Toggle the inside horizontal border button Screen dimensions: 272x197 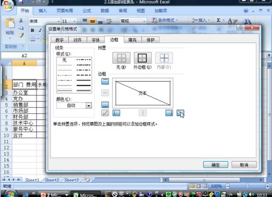(x=105, y=93)
